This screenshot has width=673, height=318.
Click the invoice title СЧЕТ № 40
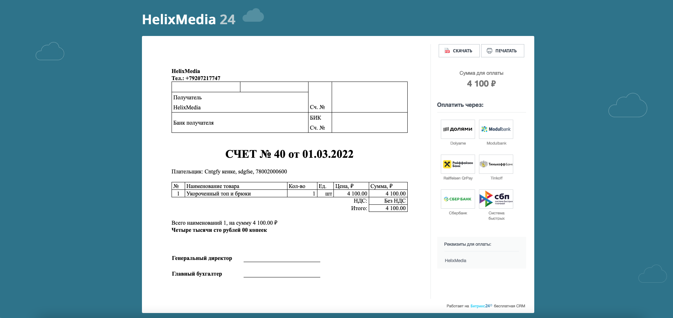(289, 154)
